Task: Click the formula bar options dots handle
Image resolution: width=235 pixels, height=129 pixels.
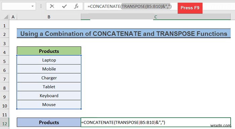Action: click(41, 6)
